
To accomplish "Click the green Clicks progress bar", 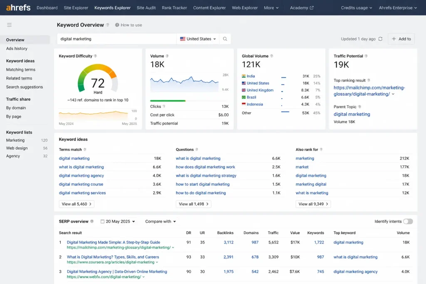I will (168, 101).
